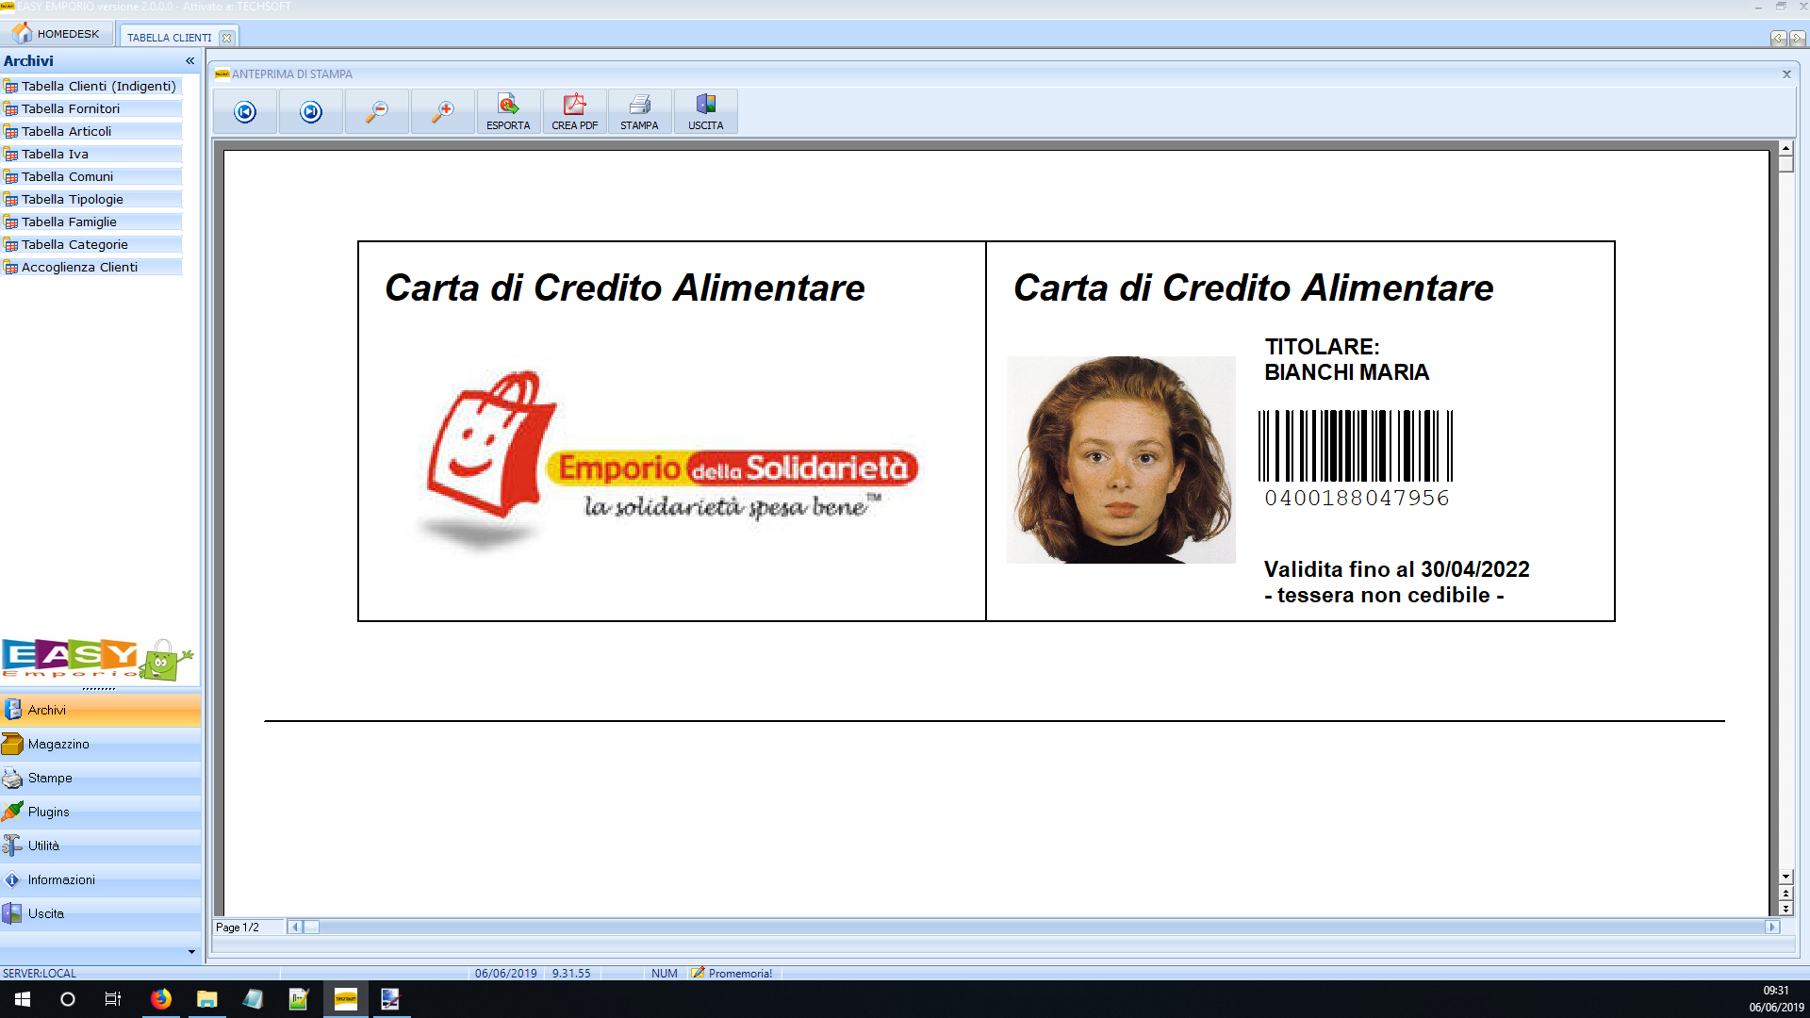
Task: Open Tabella Articoli
Action: pos(91,131)
